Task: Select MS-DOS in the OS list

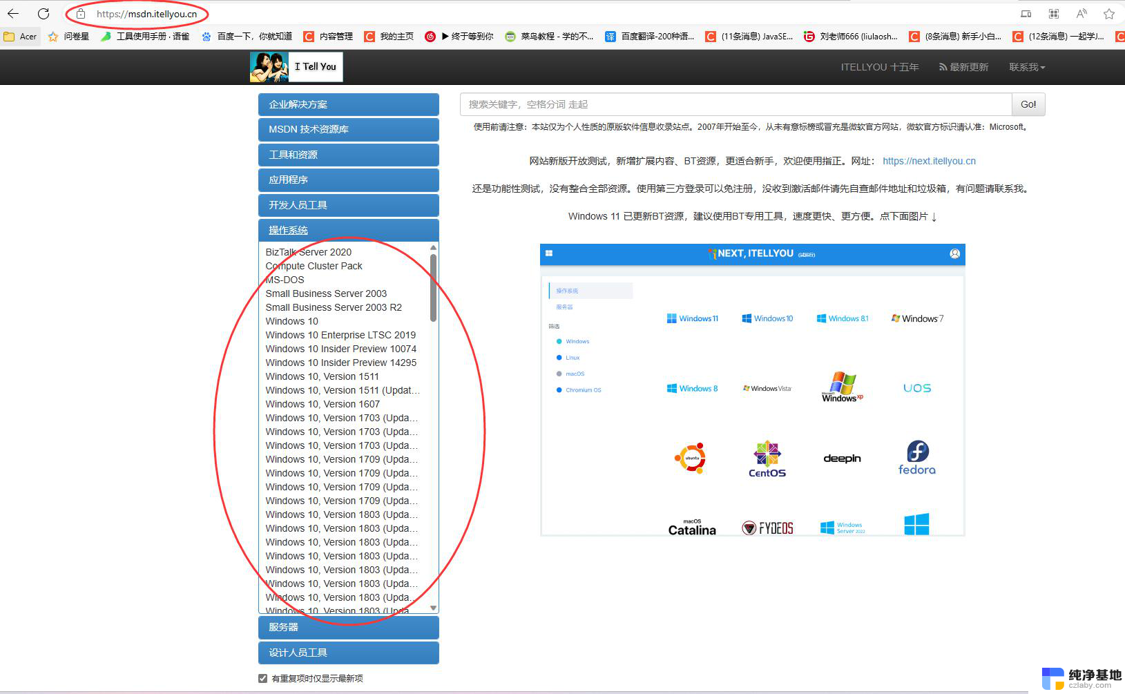Action: pyautogui.click(x=285, y=280)
